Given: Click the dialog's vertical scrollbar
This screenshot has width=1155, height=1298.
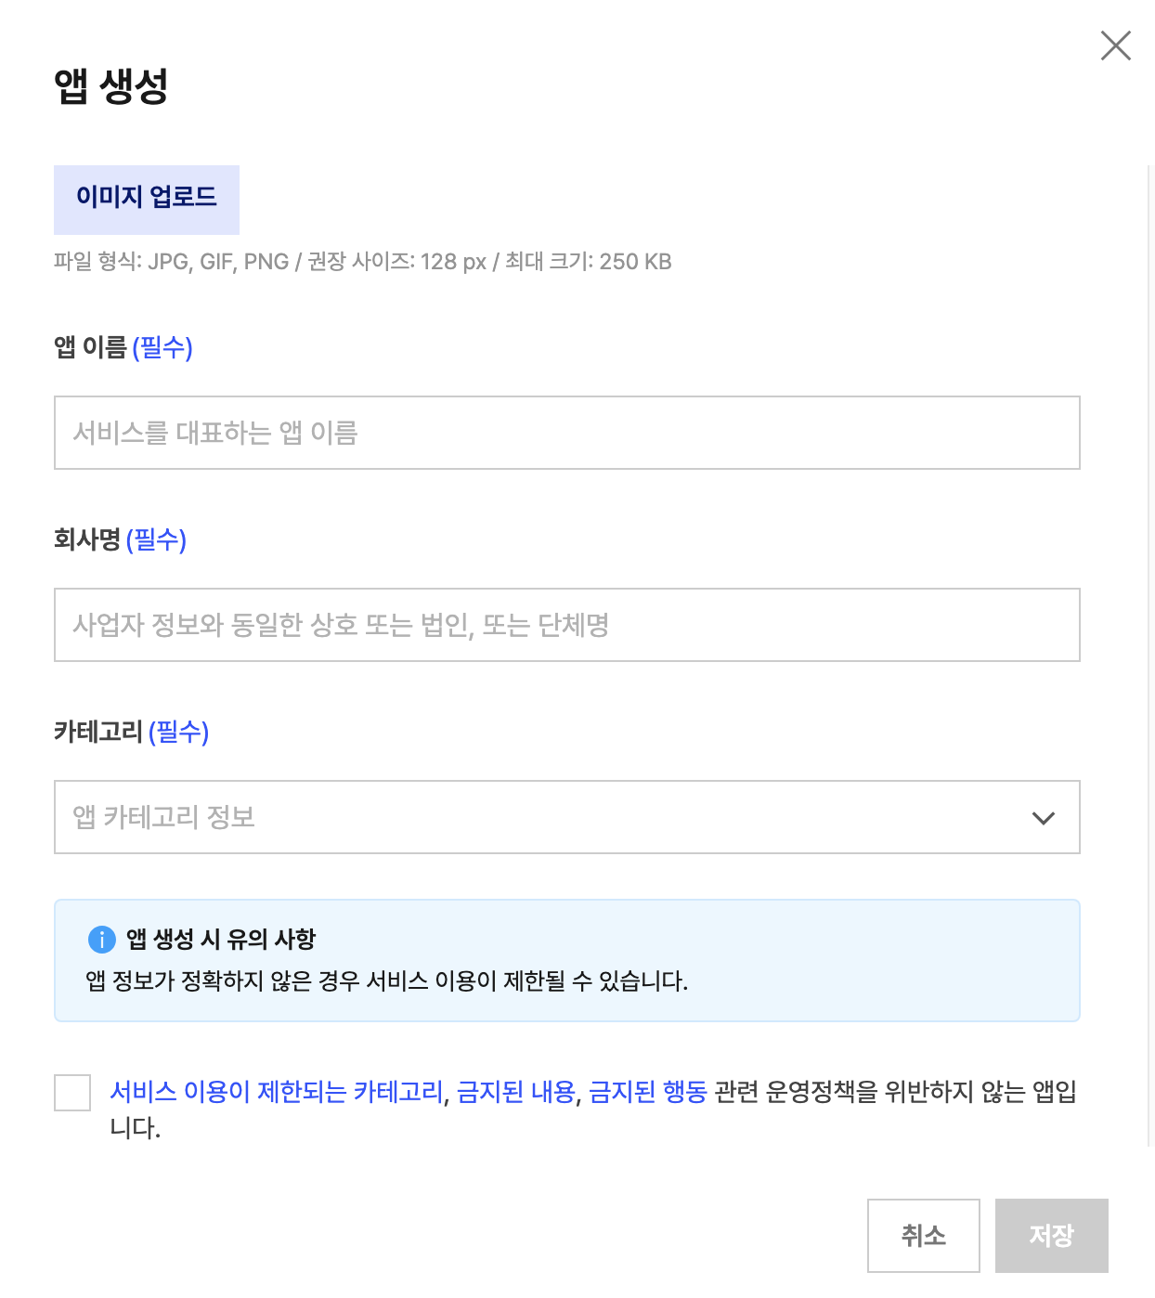Looking at the screenshot, I should tap(1149, 650).
